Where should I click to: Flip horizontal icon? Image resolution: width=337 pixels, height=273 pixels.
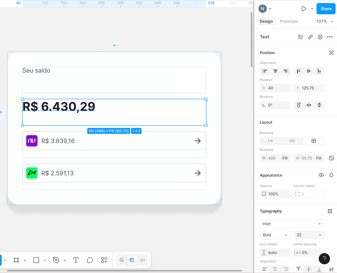pyautogui.click(x=309, y=105)
